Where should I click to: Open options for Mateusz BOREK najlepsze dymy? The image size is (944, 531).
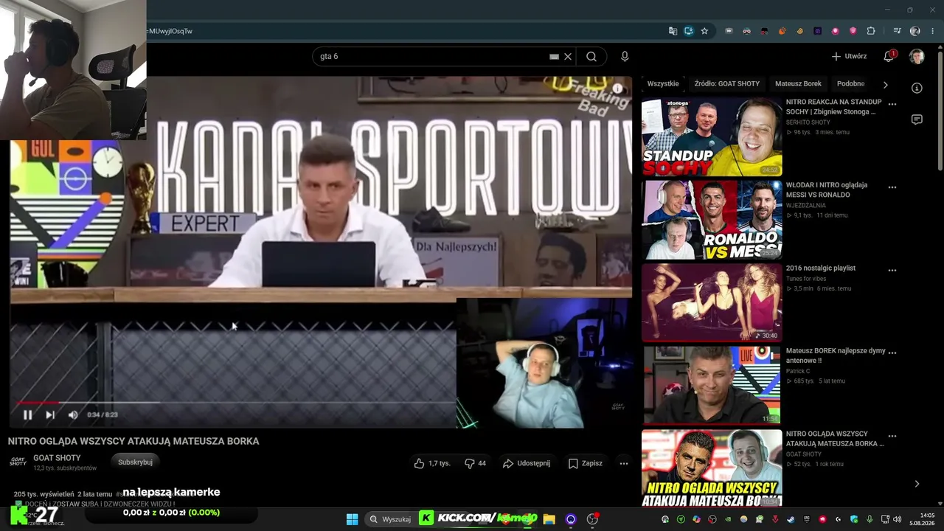point(892,353)
